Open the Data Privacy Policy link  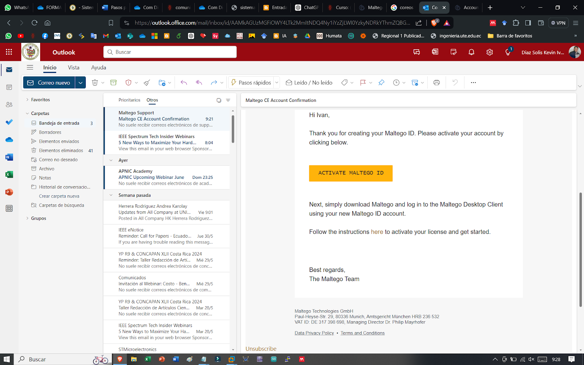click(314, 333)
